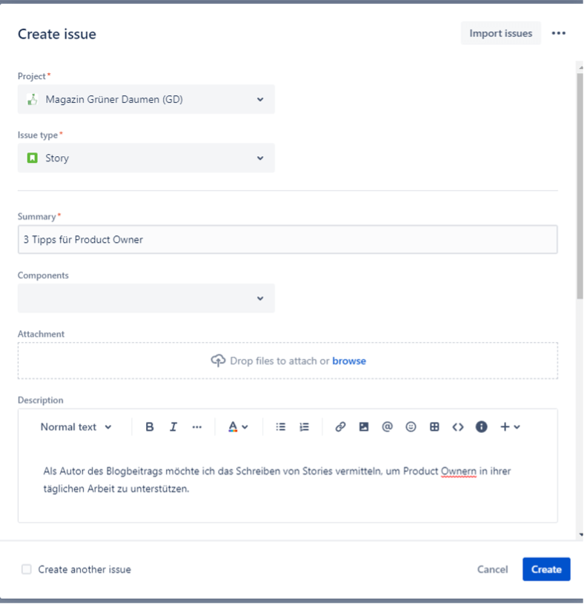Toggle bold formatting in the description editor

pyautogui.click(x=149, y=426)
